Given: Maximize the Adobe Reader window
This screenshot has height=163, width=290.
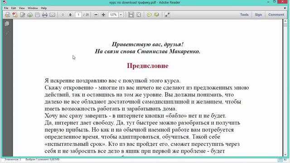Looking at the screenshot, I should (x=275, y=2).
